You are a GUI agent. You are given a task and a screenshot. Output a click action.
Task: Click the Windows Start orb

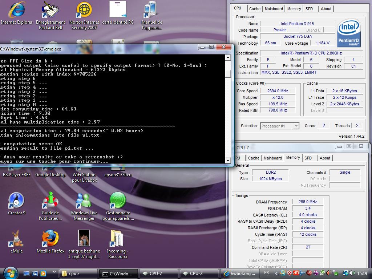pos(10,273)
